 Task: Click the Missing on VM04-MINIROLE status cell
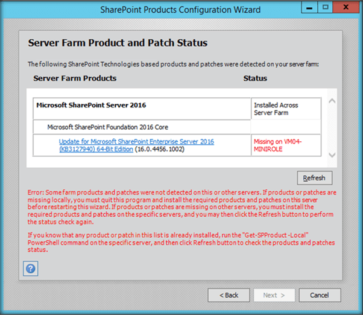pyautogui.click(x=286, y=145)
